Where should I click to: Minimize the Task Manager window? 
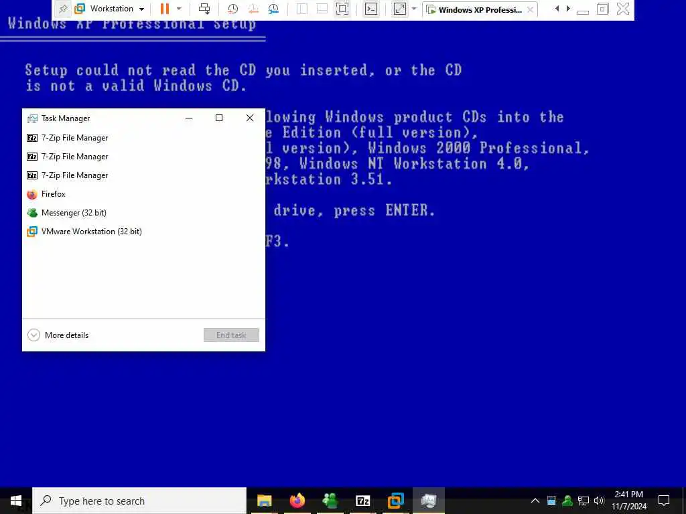tap(189, 118)
